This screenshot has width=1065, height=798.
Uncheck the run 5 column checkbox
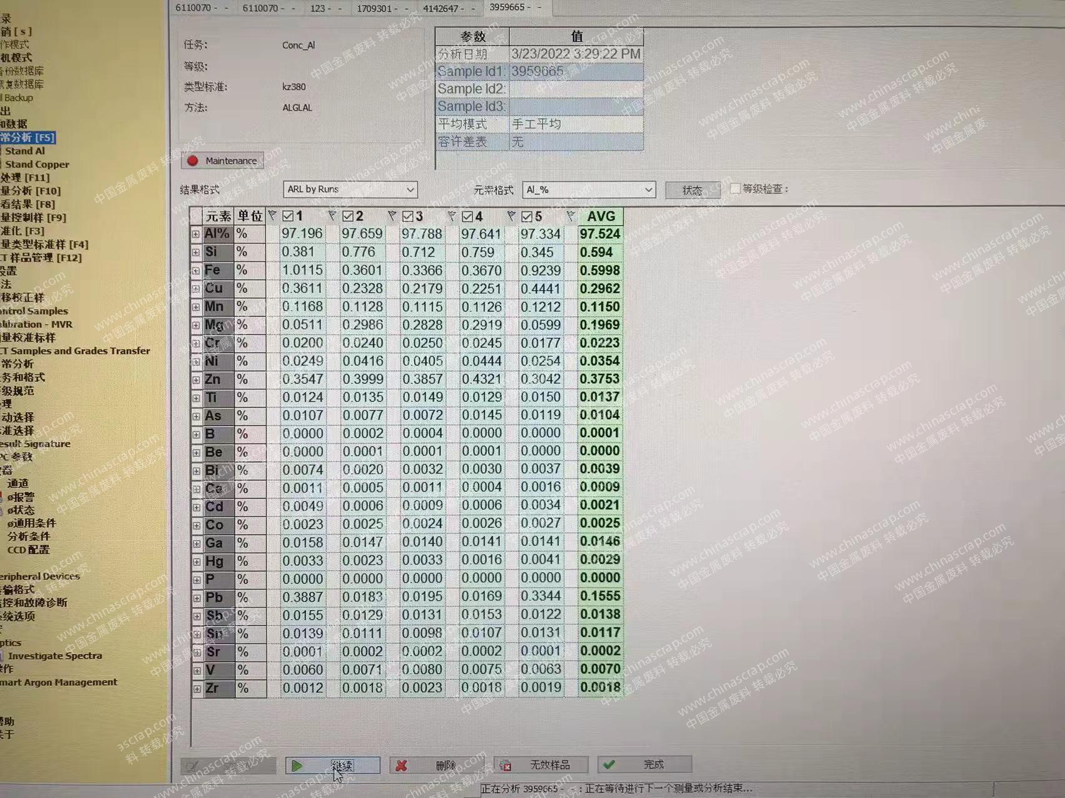pos(527,216)
